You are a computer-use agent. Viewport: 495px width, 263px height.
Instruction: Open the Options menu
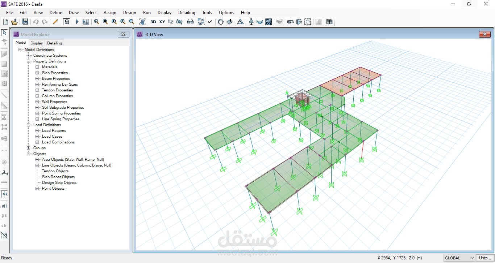click(226, 12)
